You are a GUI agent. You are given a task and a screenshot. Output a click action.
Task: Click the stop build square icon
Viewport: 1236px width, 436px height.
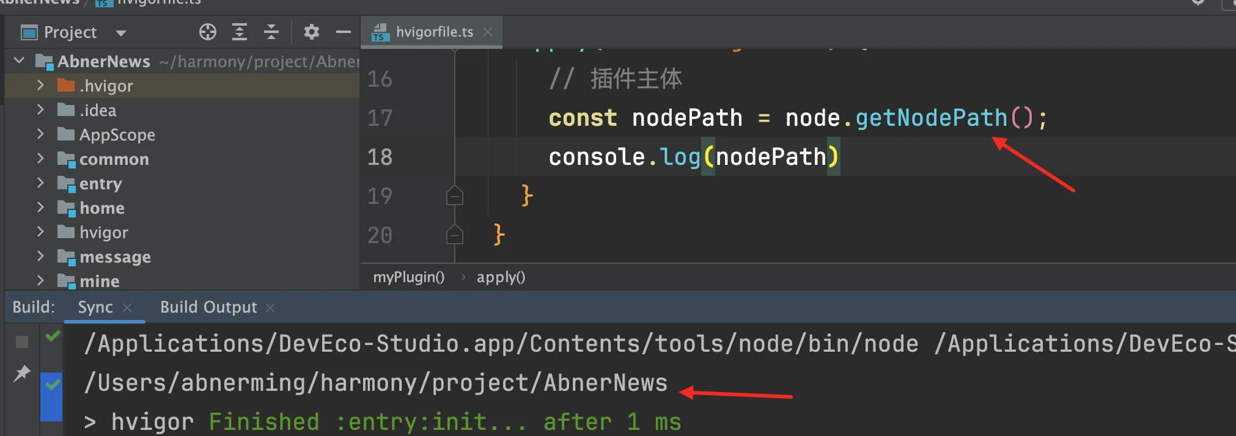22,342
